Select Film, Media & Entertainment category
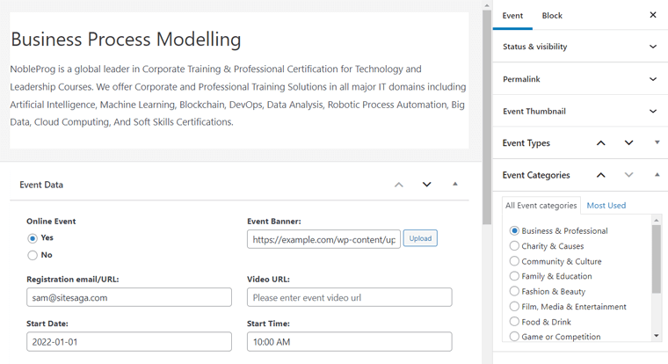Screen dimensions: 668x364 click(x=514, y=307)
